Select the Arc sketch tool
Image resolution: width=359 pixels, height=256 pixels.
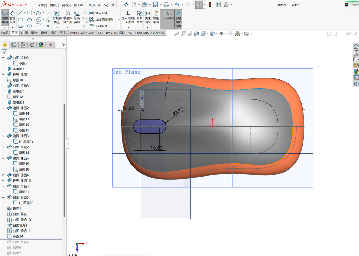[x=29, y=20]
